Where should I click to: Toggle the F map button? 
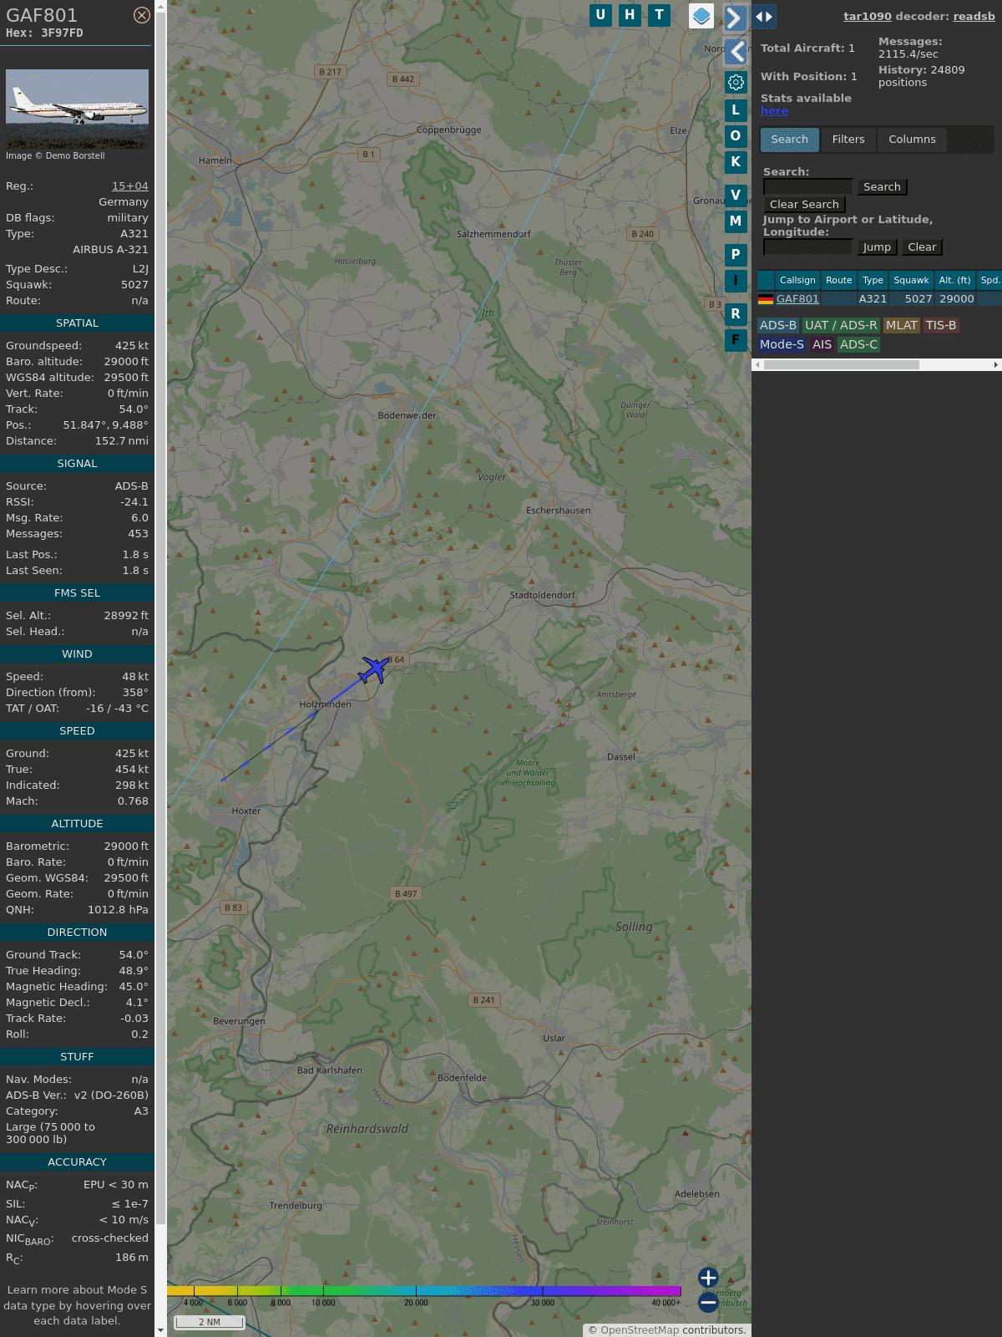coord(736,340)
